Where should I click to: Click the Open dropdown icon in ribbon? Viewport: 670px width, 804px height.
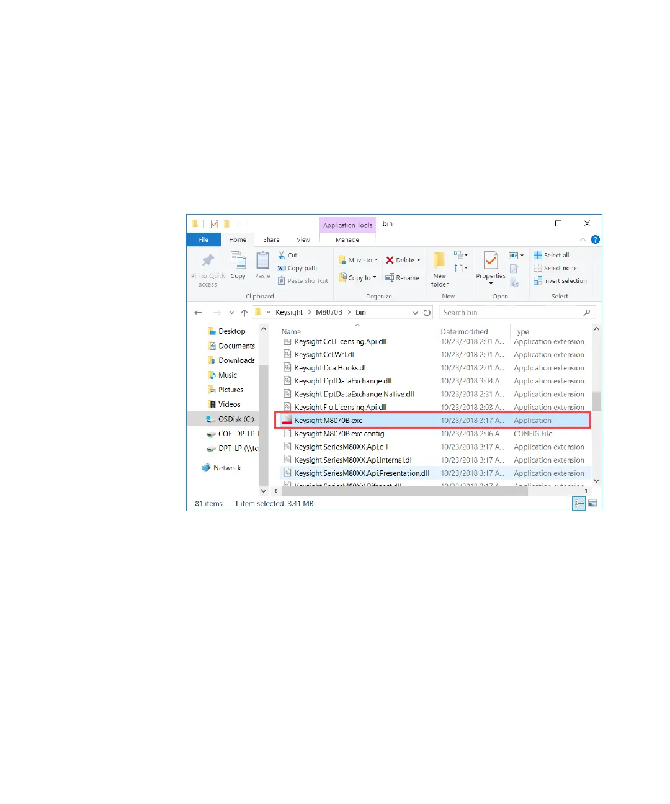[x=516, y=255]
